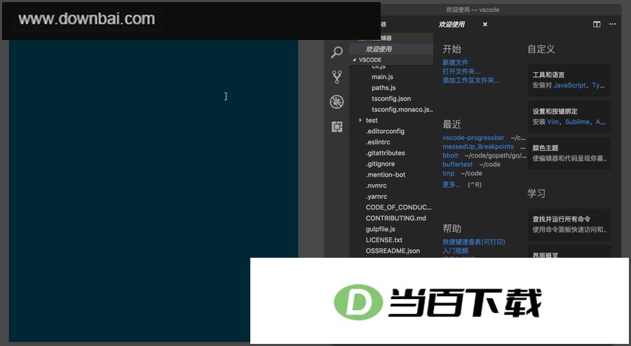Open the Debug view icon
631x346 pixels.
click(x=337, y=102)
